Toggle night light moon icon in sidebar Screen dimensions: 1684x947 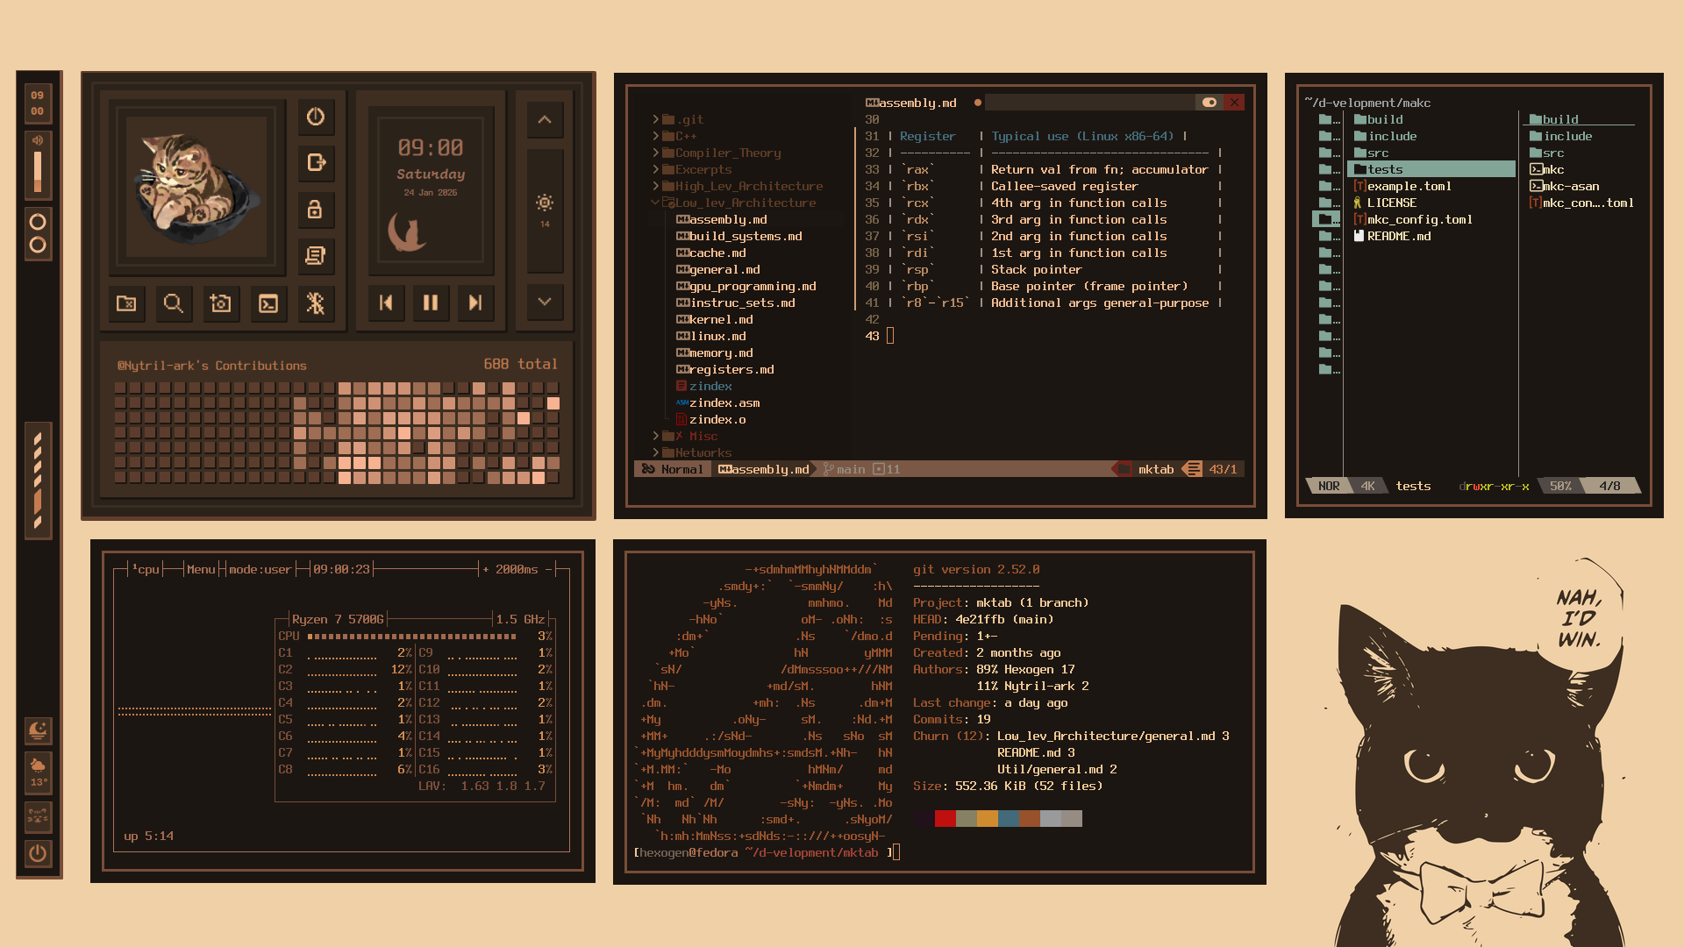[x=38, y=730]
